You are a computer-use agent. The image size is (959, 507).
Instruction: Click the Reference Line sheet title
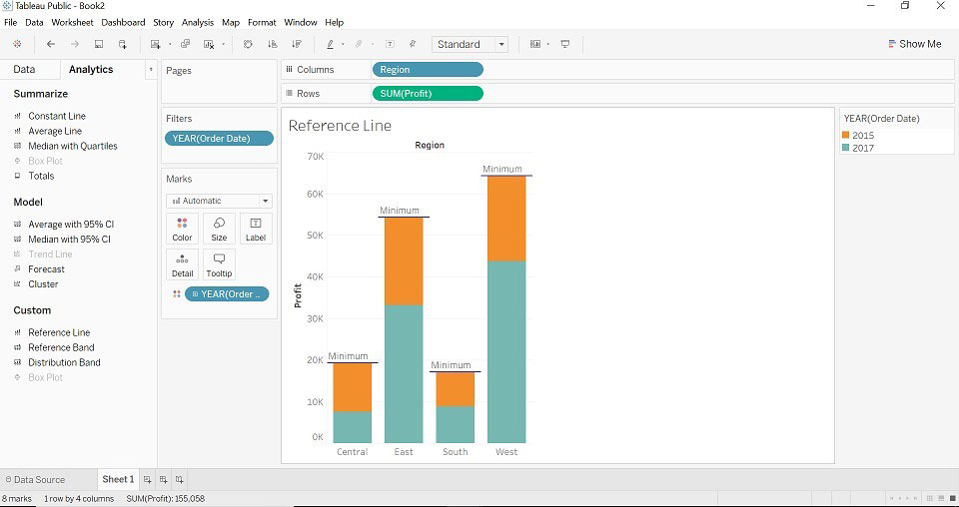[x=340, y=126]
